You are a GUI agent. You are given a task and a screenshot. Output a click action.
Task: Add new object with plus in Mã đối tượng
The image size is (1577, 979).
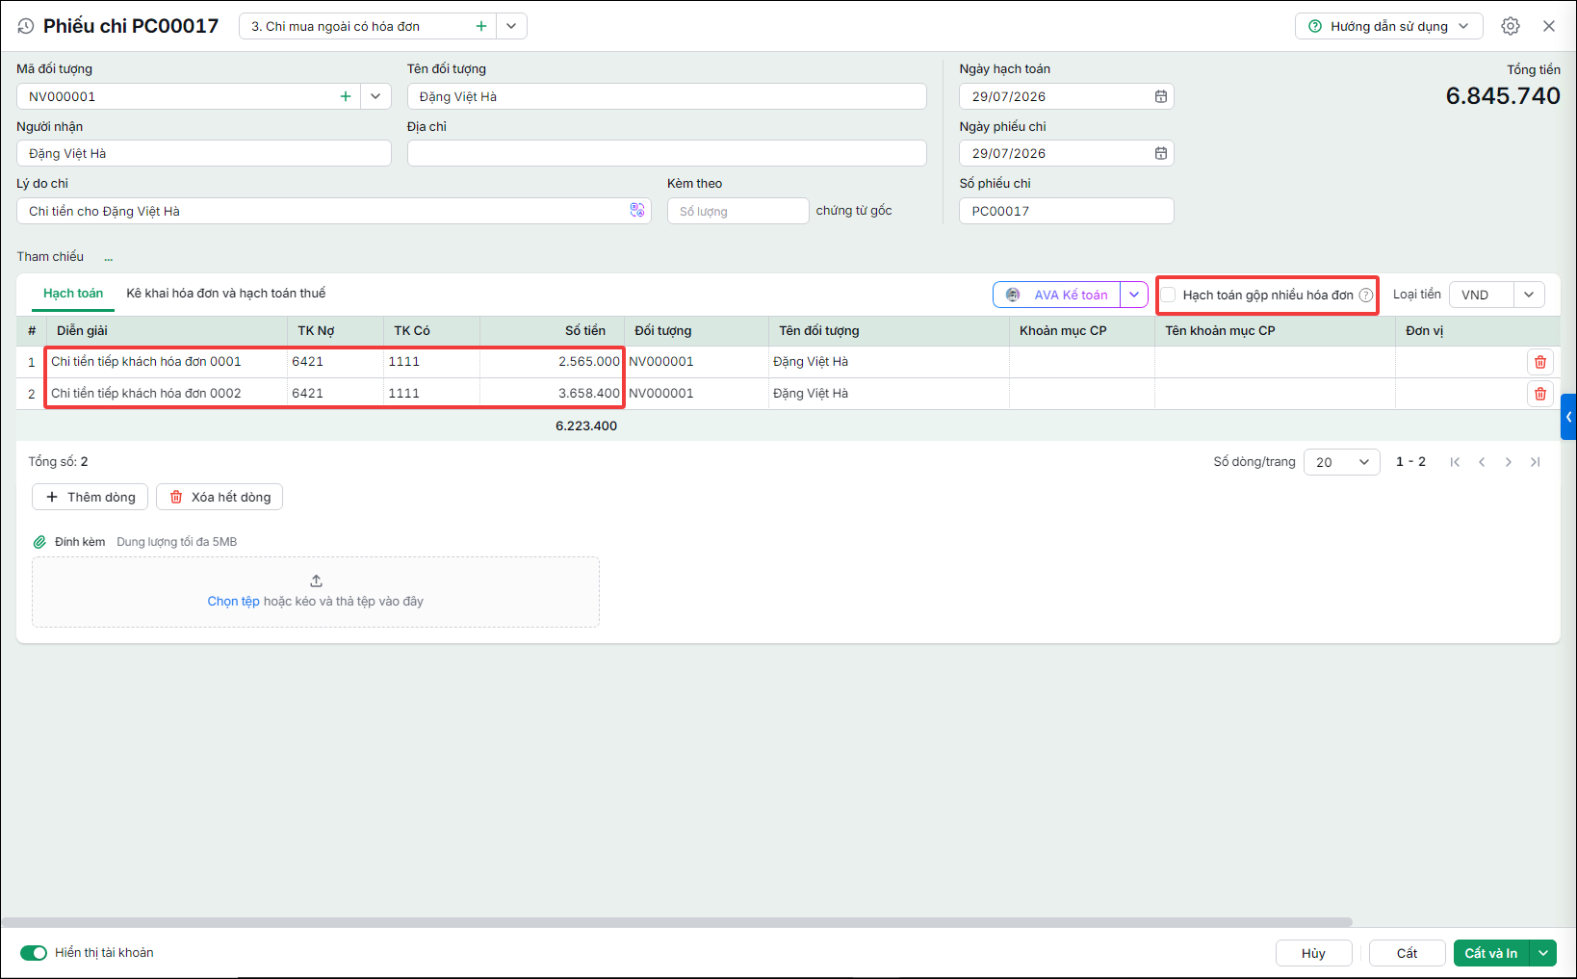click(x=346, y=96)
